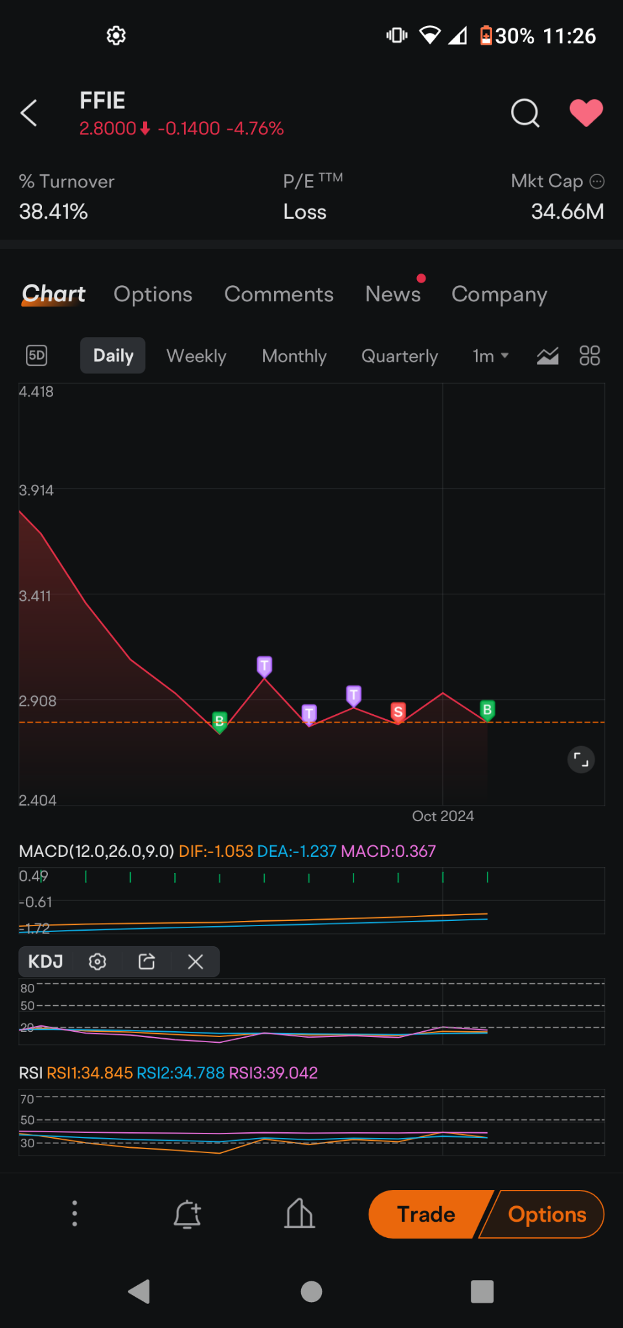623x1328 pixels.
Task: Select the Quarterly chart interval
Action: (x=400, y=356)
